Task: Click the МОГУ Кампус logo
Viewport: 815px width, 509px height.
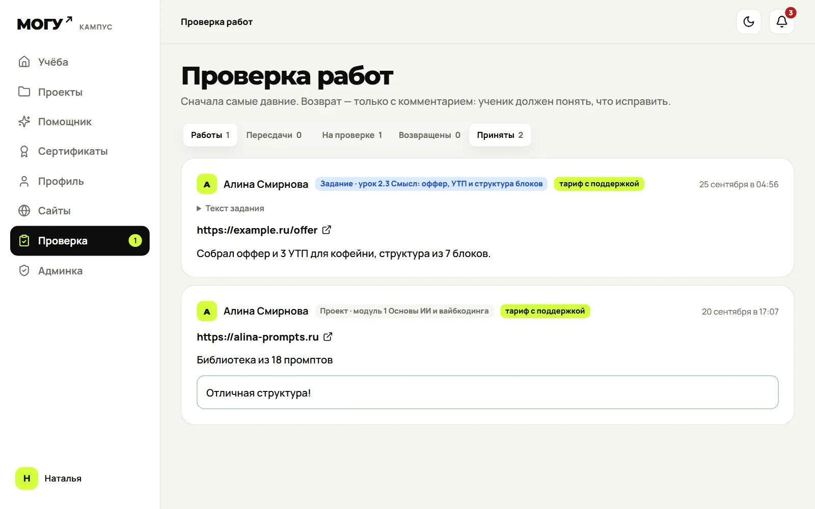Action: 65,23
